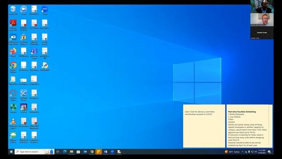282x159 pixels.
Task: Click the volume icon in system tray
Action: point(256,152)
